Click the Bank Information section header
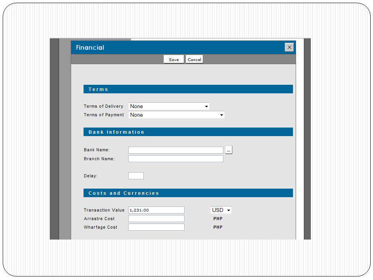 pyautogui.click(x=188, y=132)
